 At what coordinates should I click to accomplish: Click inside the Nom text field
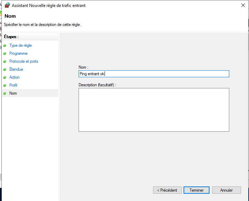pyautogui.click(x=154, y=74)
